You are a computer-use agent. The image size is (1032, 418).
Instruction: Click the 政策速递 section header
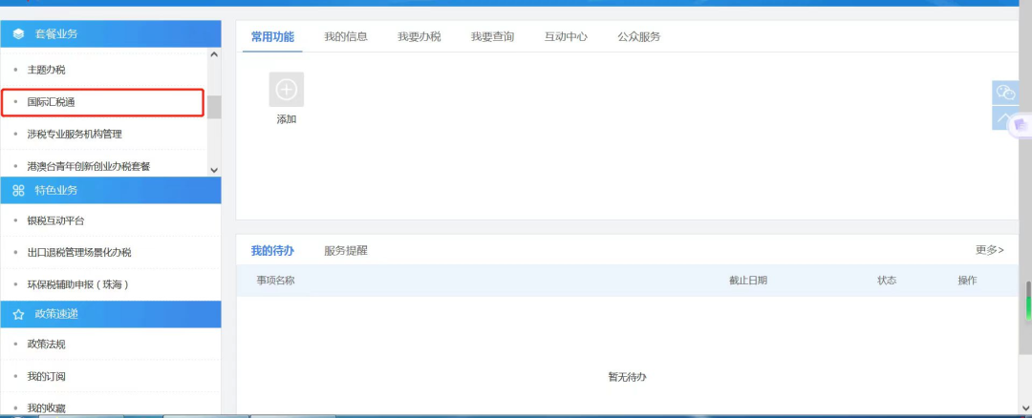coord(111,315)
